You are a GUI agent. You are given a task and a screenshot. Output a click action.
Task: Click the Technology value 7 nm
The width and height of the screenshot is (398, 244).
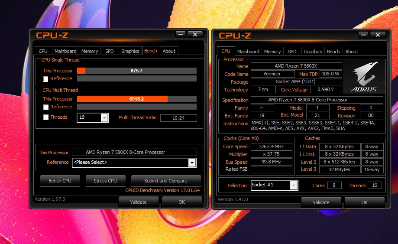[263, 90]
